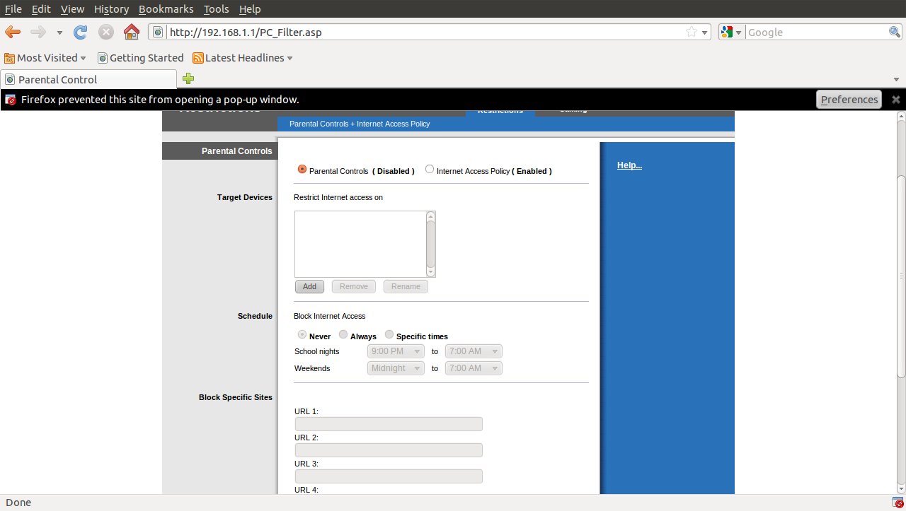Click the Stop loading icon
Screen dimensions: 906x511
tap(106, 32)
